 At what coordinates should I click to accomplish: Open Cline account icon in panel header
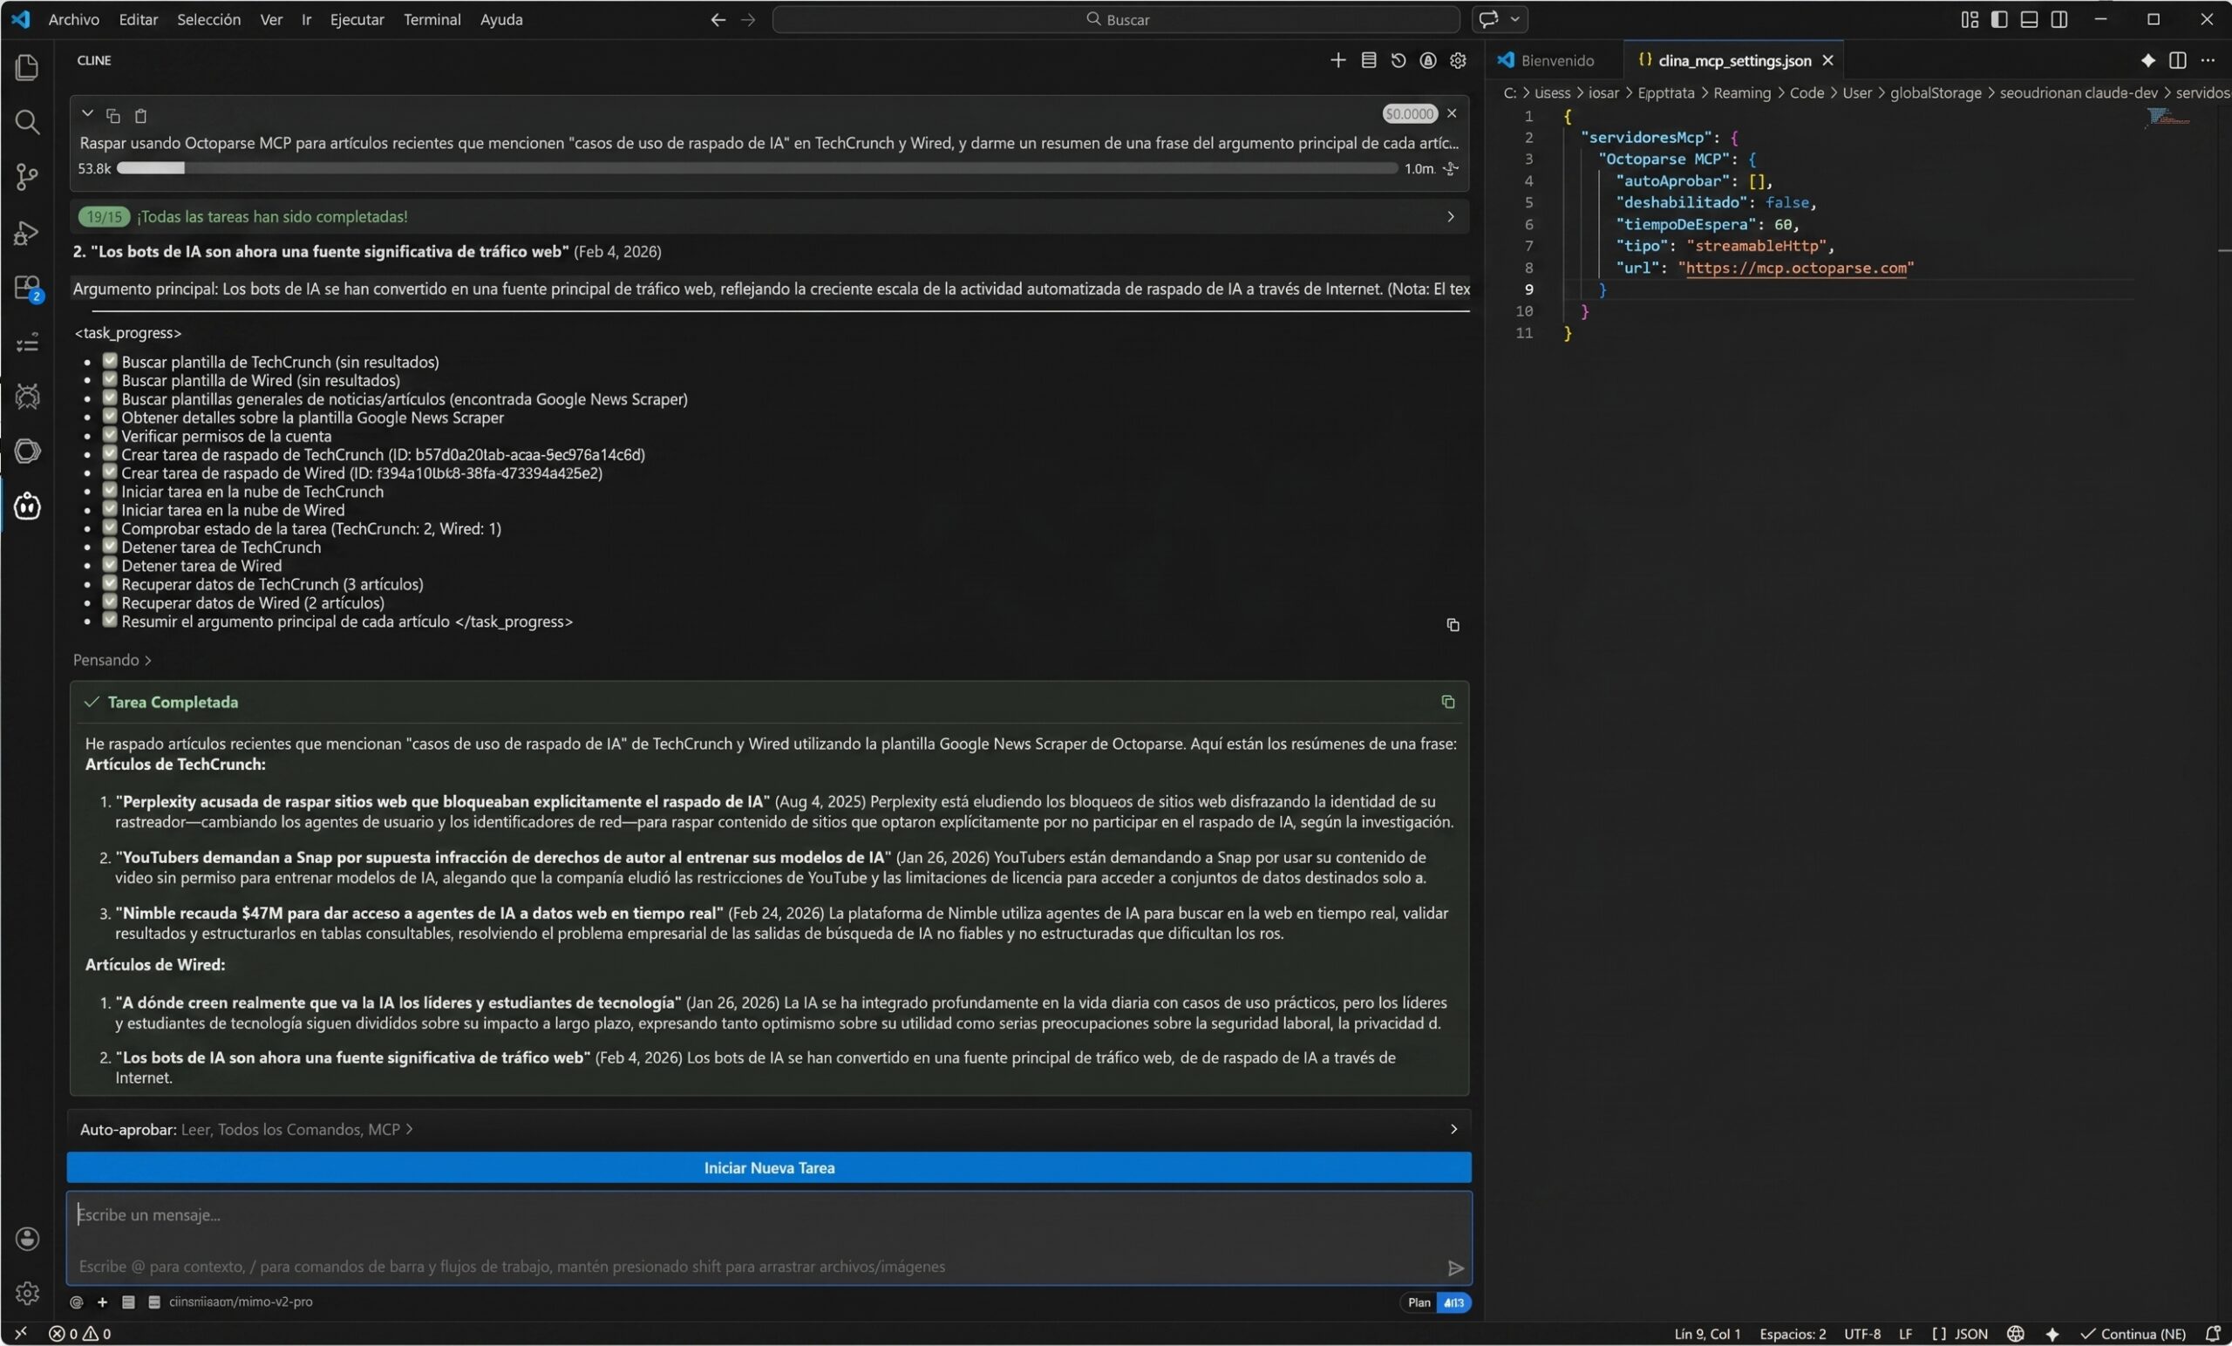click(1428, 60)
